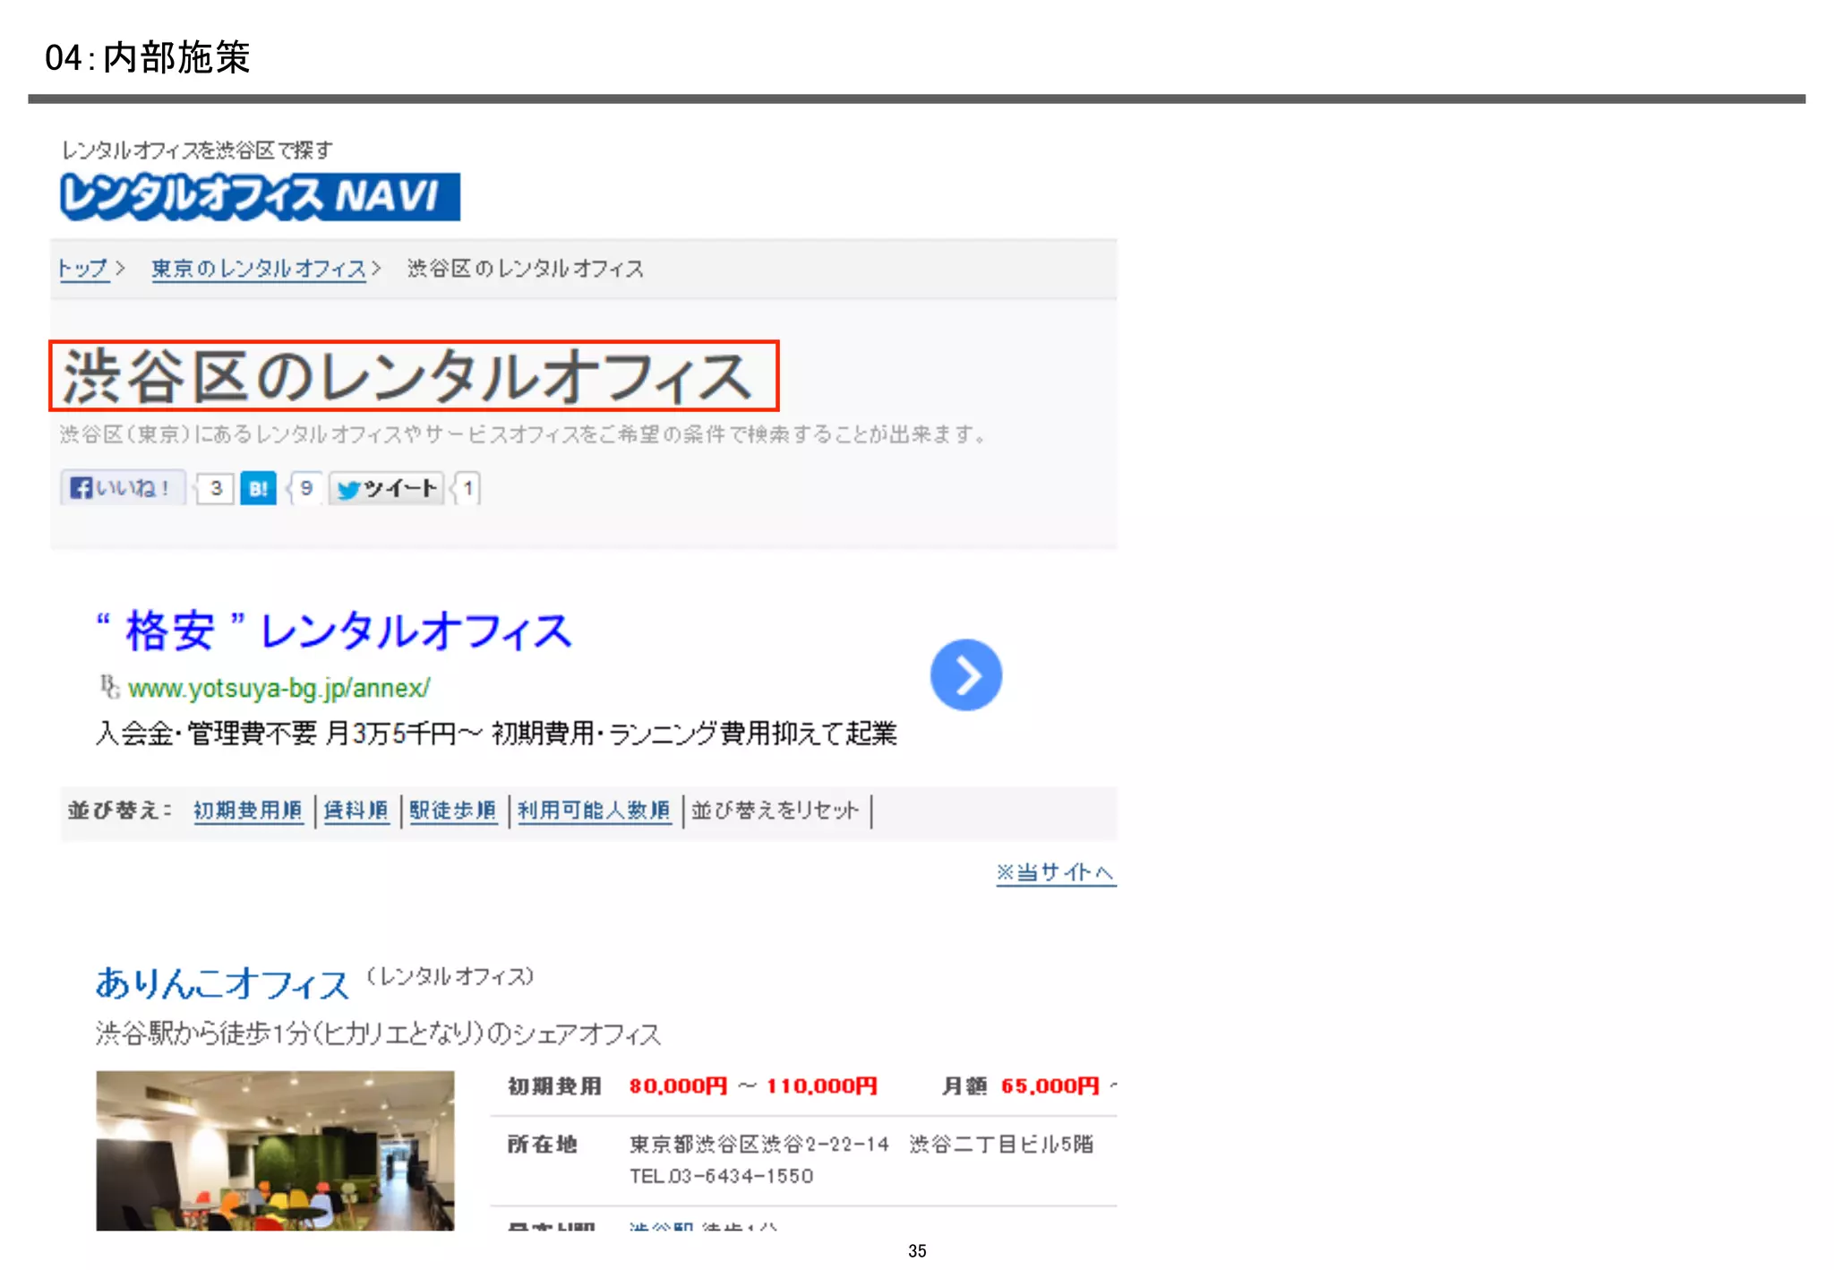Click the tweet count 1
1834x1270 pixels.
pos(467,488)
